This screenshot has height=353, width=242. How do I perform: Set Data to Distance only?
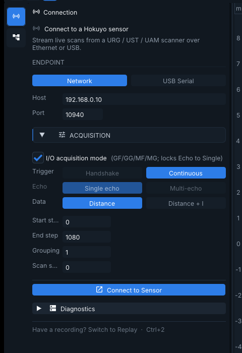(x=102, y=203)
